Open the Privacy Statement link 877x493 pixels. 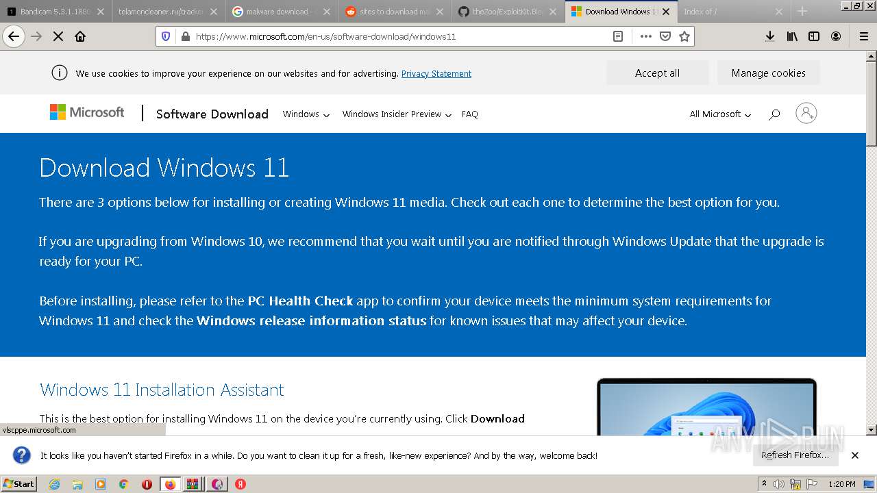click(x=436, y=73)
